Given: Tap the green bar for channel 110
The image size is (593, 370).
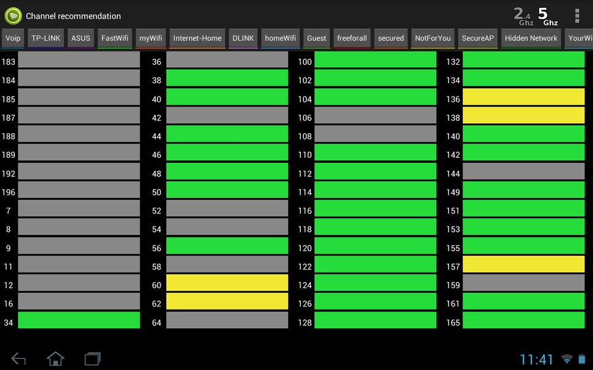Looking at the screenshot, I should click(x=376, y=152).
